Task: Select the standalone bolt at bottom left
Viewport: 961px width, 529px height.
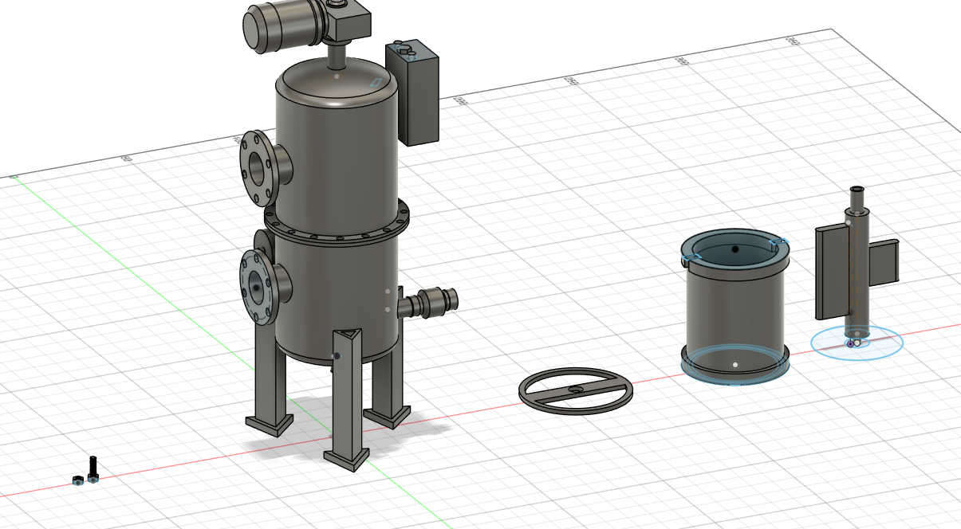Action: click(x=94, y=469)
